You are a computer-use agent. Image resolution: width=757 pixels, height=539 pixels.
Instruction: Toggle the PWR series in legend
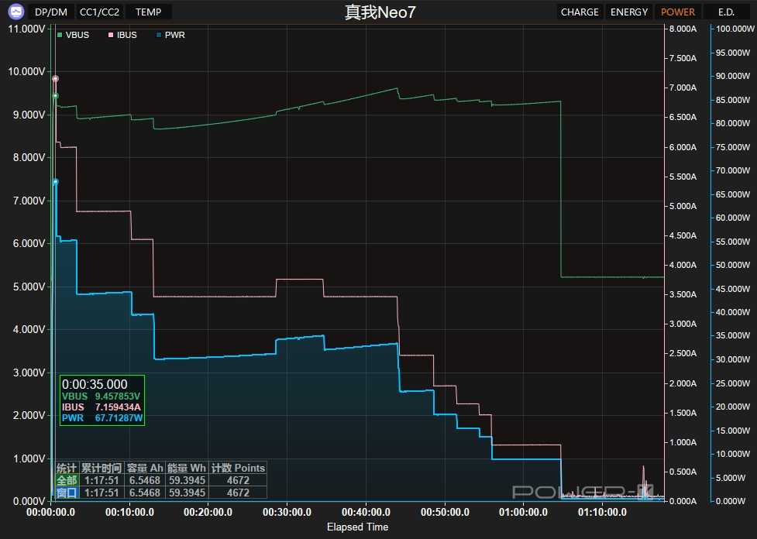[x=170, y=35]
